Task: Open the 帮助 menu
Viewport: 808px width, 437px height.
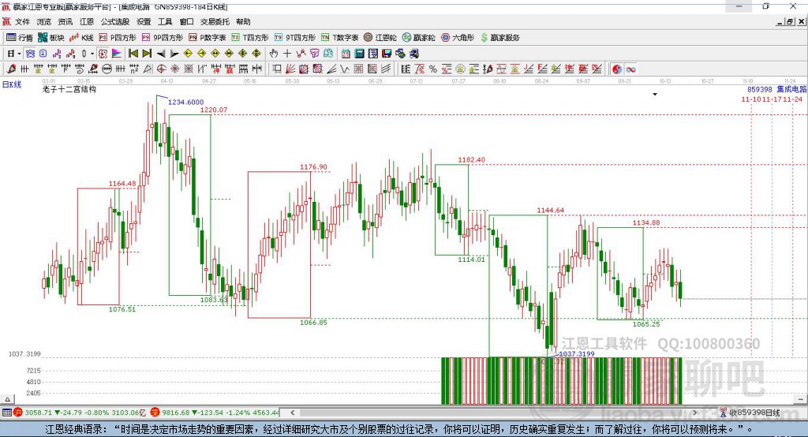Action: point(243,21)
